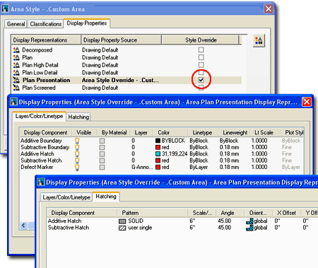Click the global orientation icon for Additive Hatch
Viewport: 318px width, 268px height.
(x=249, y=221)
